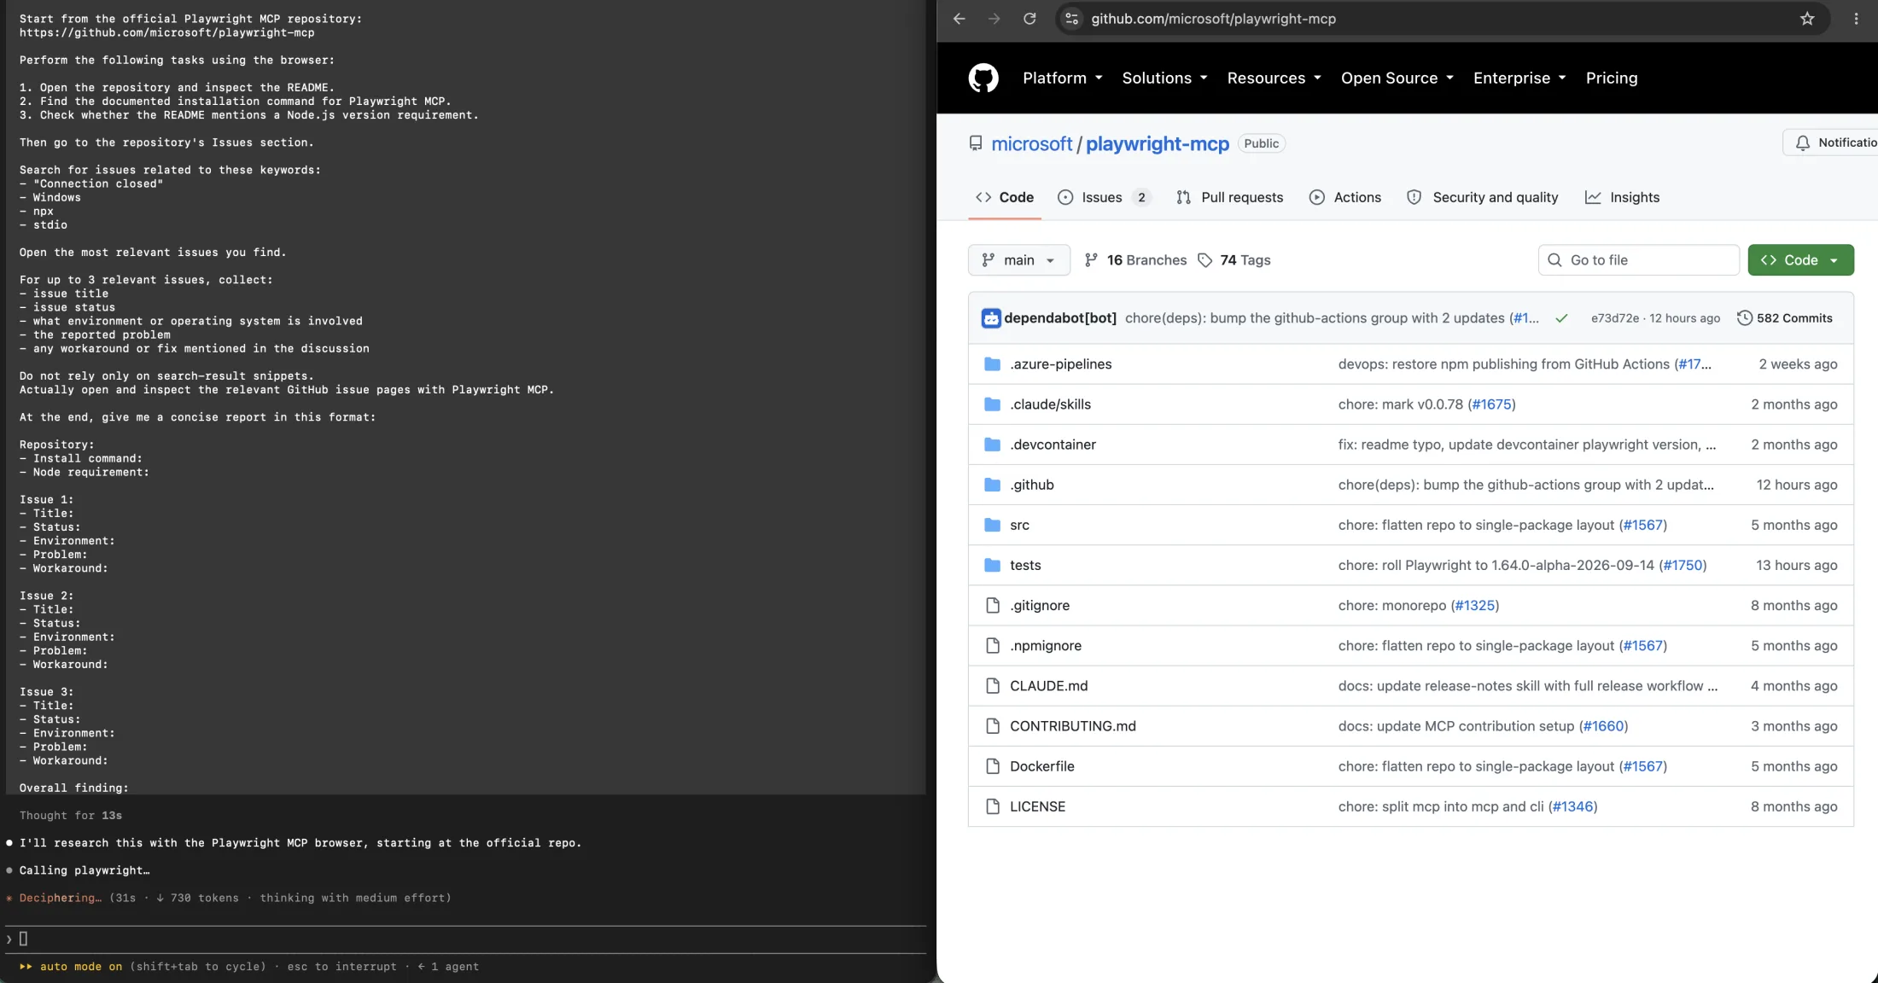Open pull request #1660 link

pos(1603,726)
